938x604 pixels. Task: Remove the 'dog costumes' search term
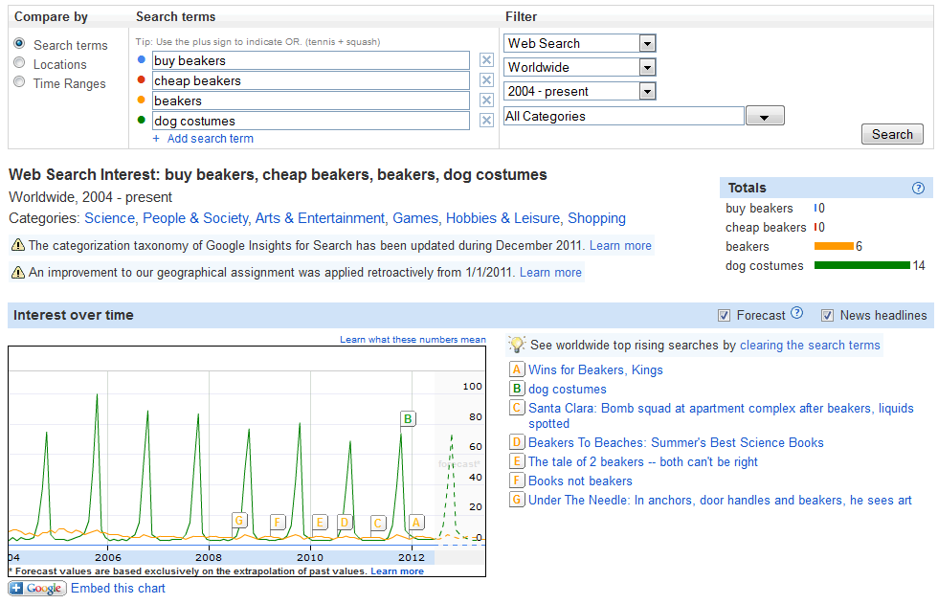(x=486, y=122)
